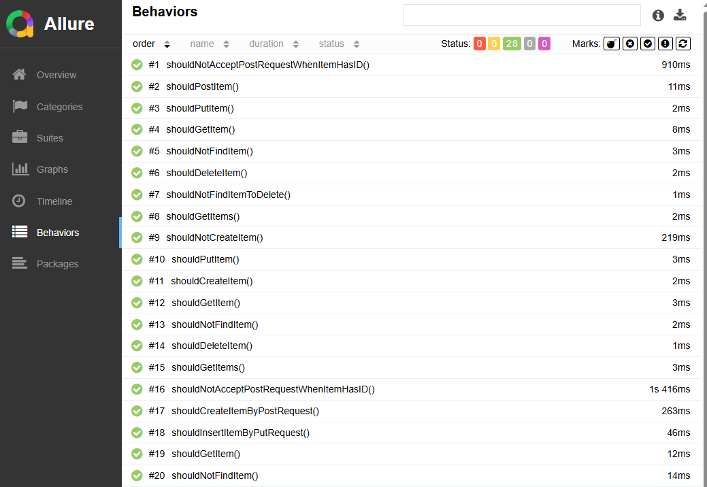Toggle the red failed status filter
This screenshot has width=707, height=487.
(480, 44)
